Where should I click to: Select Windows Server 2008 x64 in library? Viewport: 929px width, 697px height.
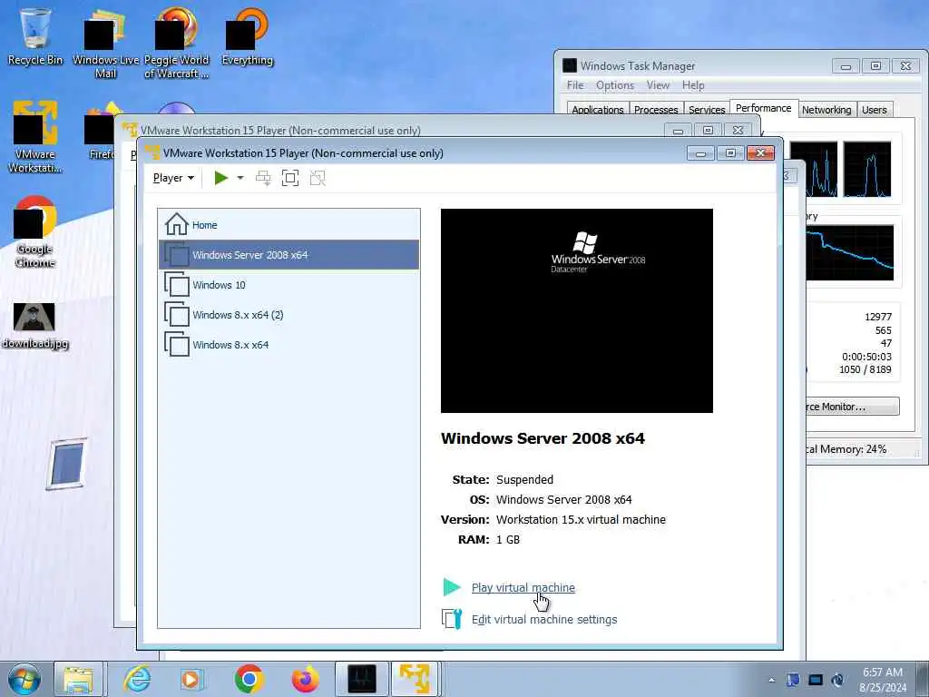289,255
